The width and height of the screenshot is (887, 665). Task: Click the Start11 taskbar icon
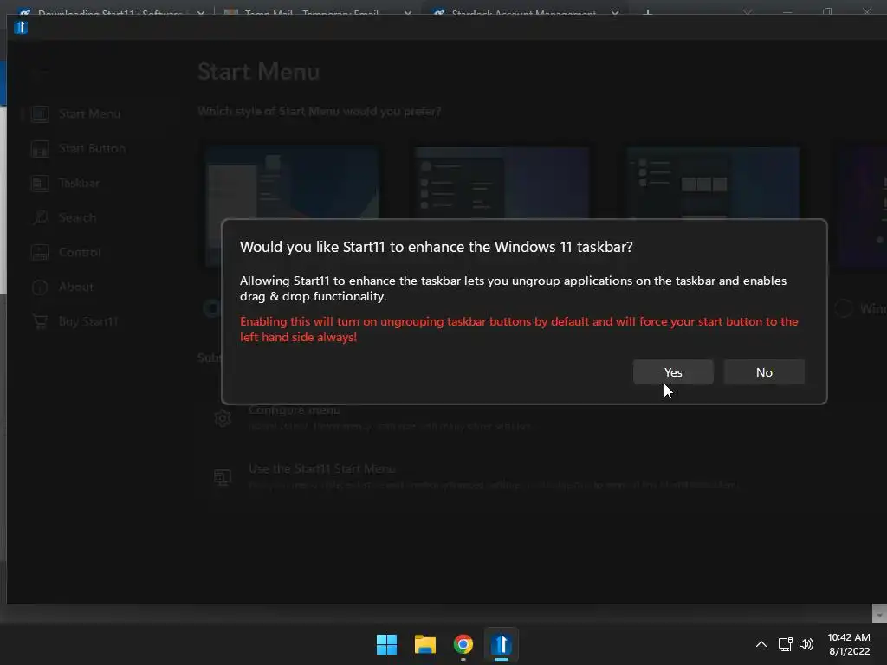coord(502,644)
